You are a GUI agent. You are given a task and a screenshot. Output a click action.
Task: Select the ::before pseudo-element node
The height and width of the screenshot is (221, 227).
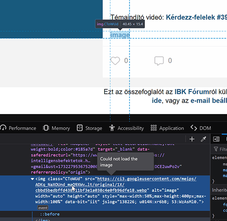coord(50,214)
